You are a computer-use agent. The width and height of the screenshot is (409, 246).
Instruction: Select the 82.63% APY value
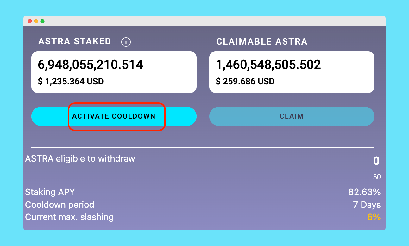pyautogui.click(x=364, y=192)
